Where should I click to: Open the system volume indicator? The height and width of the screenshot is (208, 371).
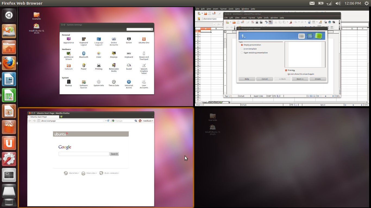click(338, 3)
